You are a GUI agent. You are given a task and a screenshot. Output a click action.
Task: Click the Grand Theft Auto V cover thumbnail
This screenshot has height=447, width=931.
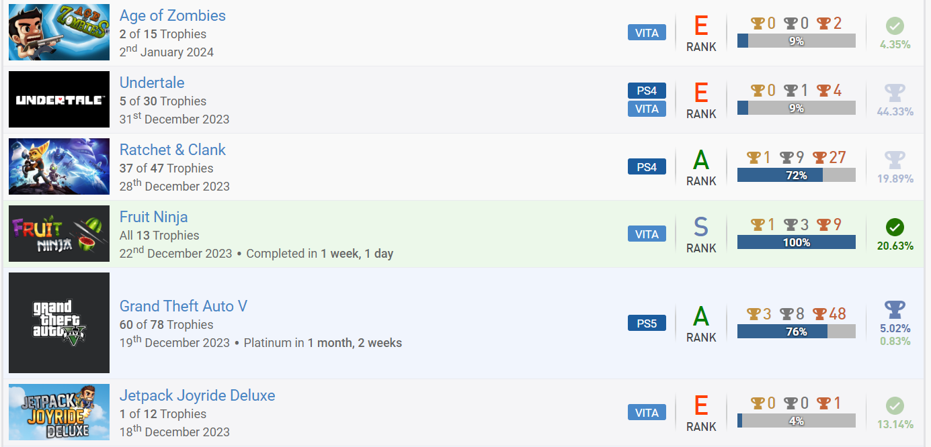click(59, 323)
